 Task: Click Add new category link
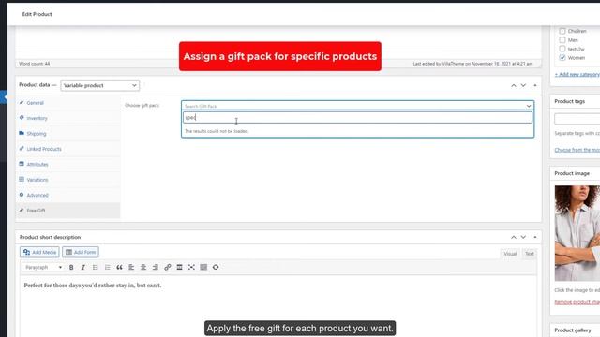(x=577, y=75)
